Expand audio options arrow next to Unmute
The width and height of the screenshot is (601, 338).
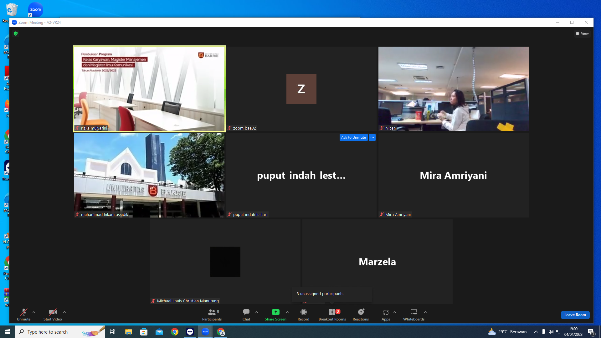pos(34,312)
